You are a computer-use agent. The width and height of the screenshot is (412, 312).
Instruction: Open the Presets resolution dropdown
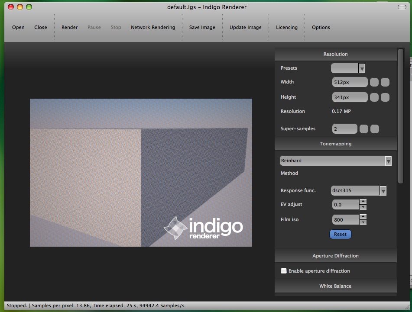tap(348, 68)
